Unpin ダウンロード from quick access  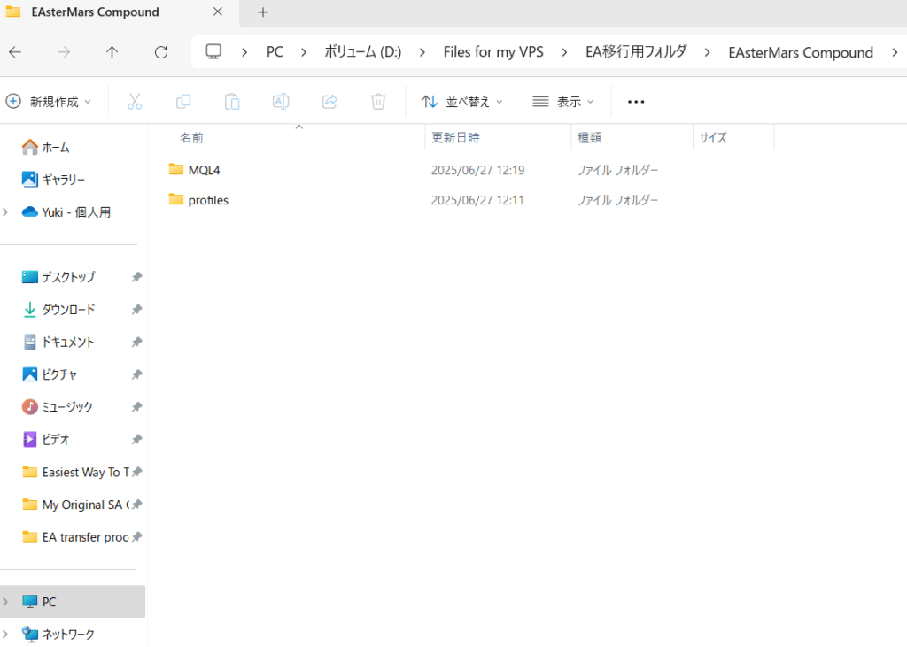[x=136, y=310]
